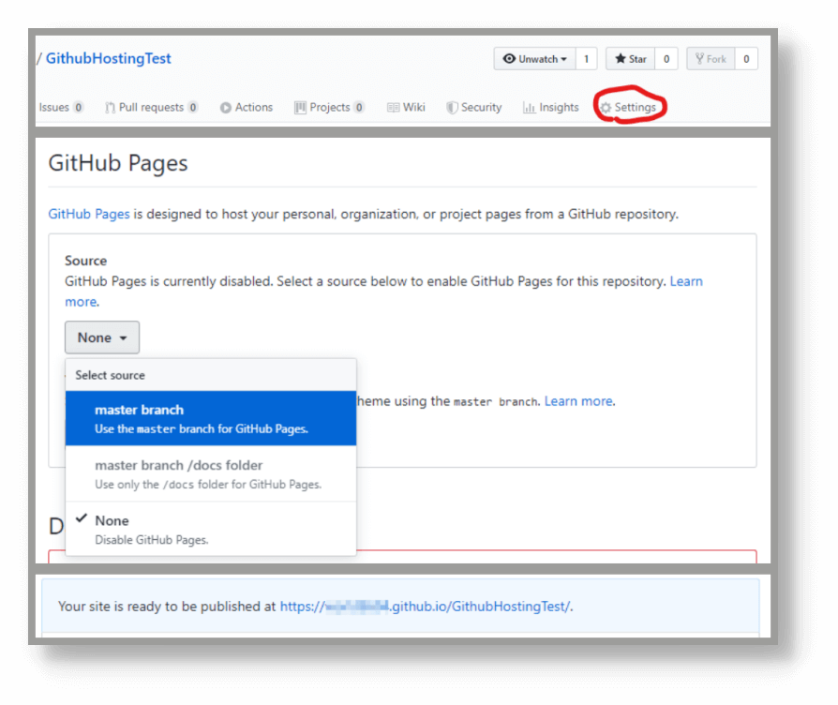838x705 pixels.
Task: Click the checkmark beside None
Action: (x=82, y=518)
